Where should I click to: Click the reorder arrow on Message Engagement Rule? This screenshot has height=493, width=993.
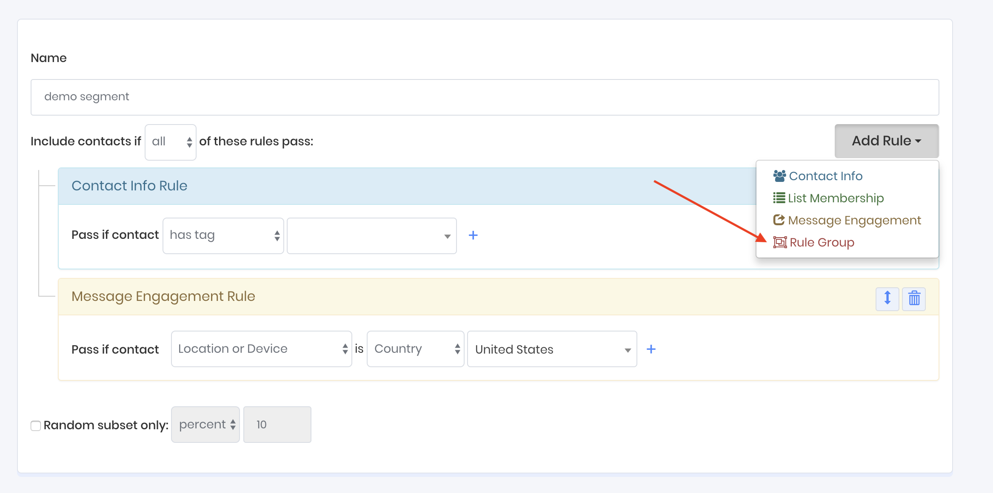point(887,298)
